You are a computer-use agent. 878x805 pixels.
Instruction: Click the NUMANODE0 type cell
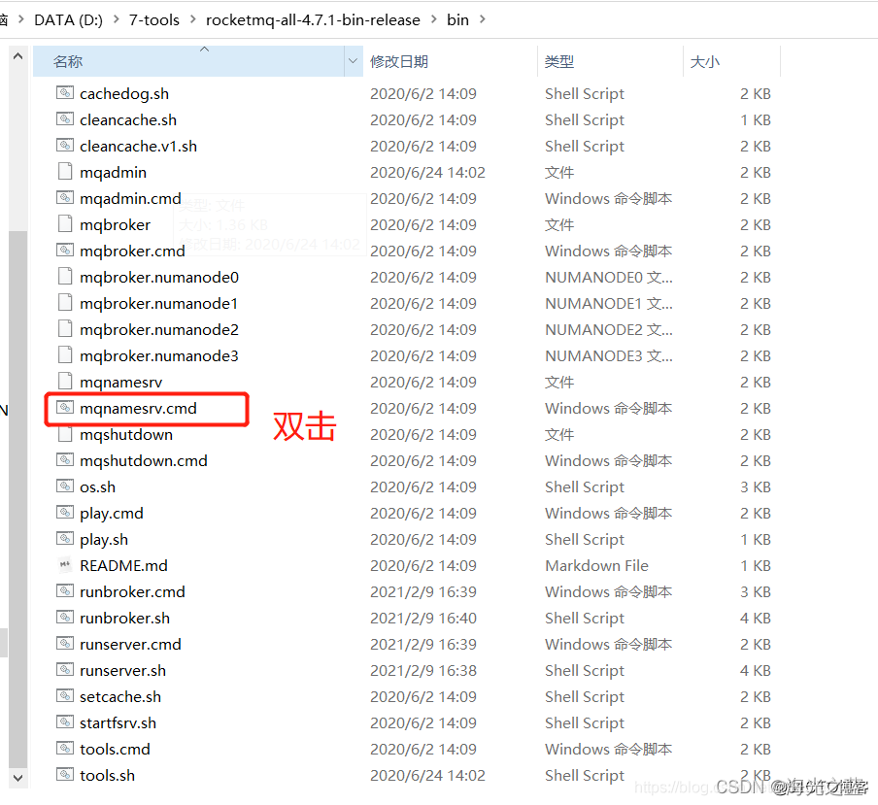click(609, 277)
